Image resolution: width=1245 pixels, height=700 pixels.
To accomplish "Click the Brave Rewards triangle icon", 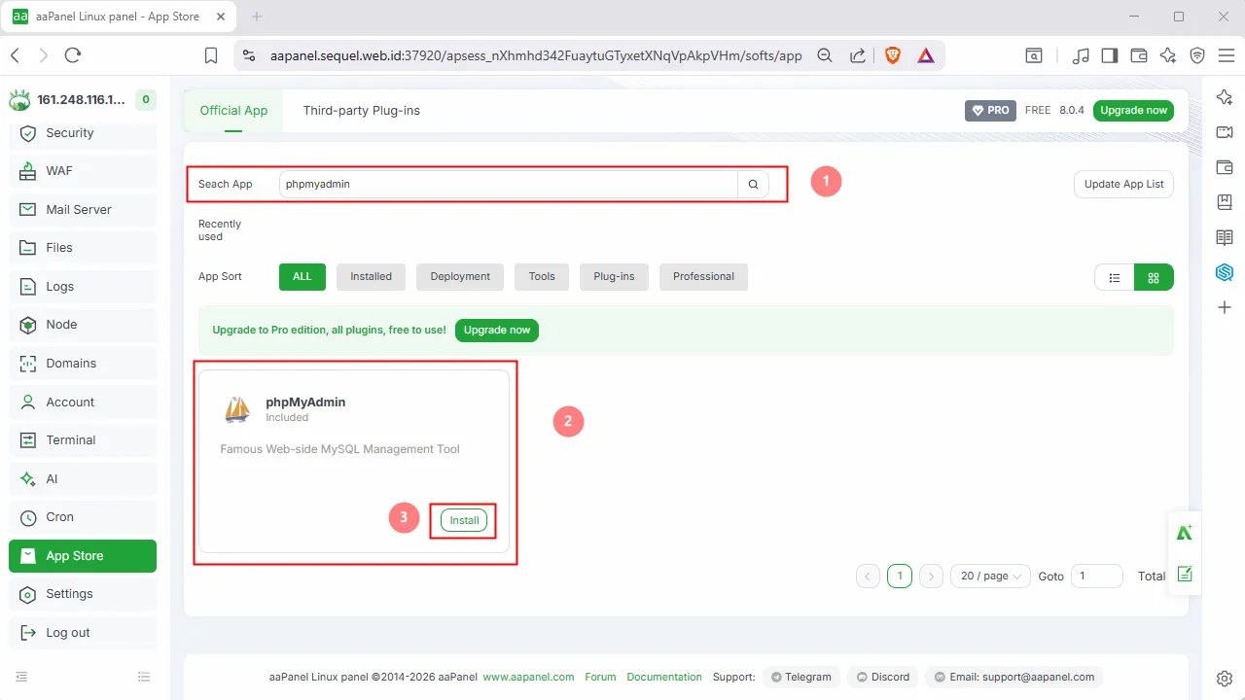I will (x=926, y=55).
